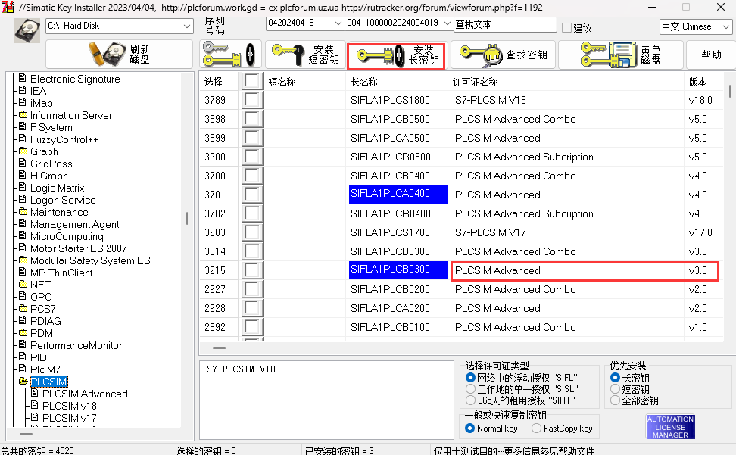Viewport: 736px width, 455px height.
Task: Select the FastCopy key radio
Action: tap(537, 429)
